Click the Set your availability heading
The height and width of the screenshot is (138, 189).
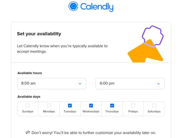[39, 34]
